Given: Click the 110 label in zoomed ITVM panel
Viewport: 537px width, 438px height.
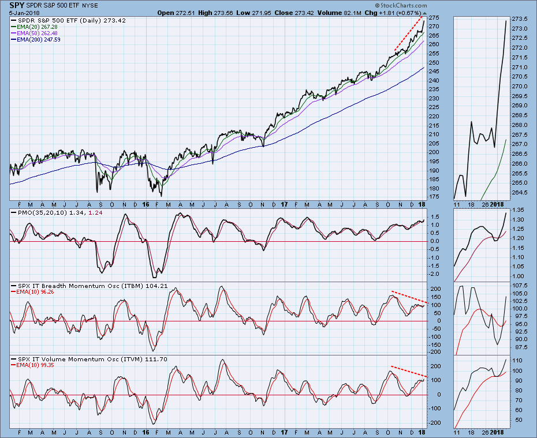Looking at the screenshot, I should pyautogui.click(x=517, y=361).
